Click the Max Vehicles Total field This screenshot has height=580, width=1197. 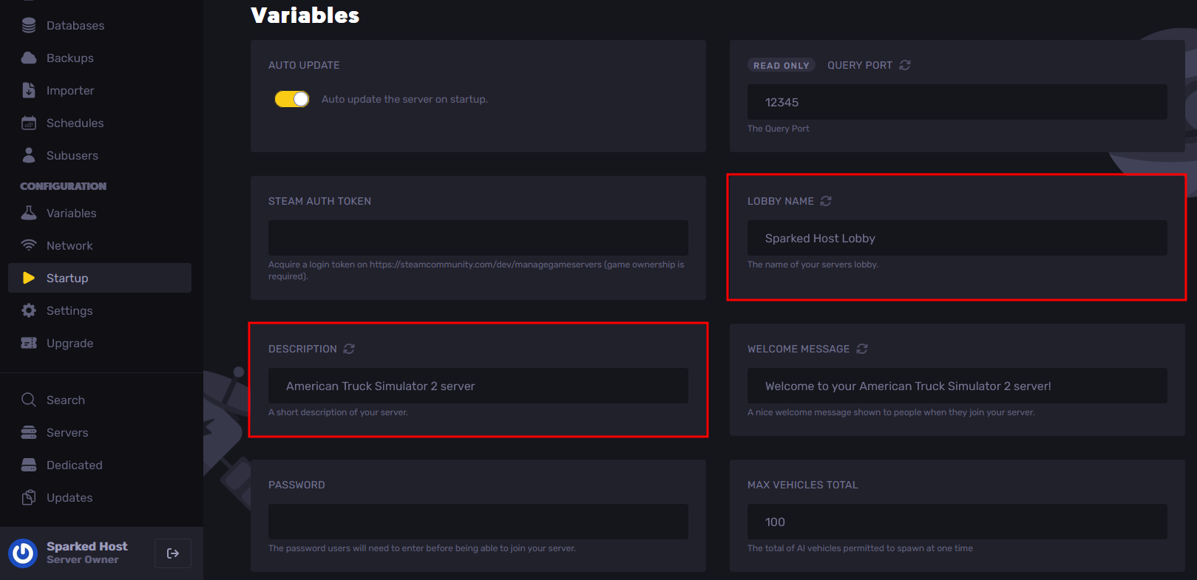coord(957,522)
